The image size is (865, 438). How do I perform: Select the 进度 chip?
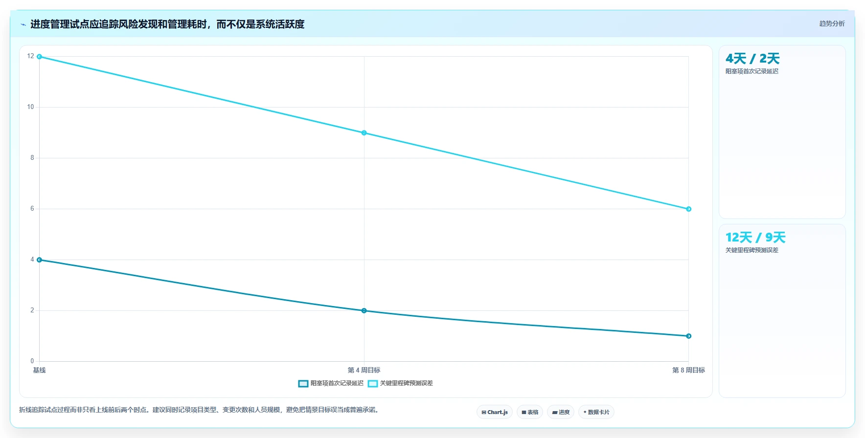pos(561,412)
